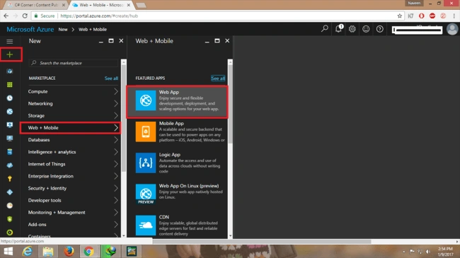The image size is (460, 258).
Task: Launch Firefox from the taskbar
Action: point(69,251)
